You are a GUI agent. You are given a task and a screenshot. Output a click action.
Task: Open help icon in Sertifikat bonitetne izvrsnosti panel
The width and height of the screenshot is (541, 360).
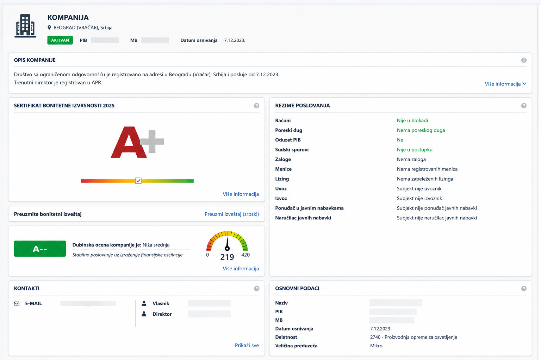coord(256,105)
